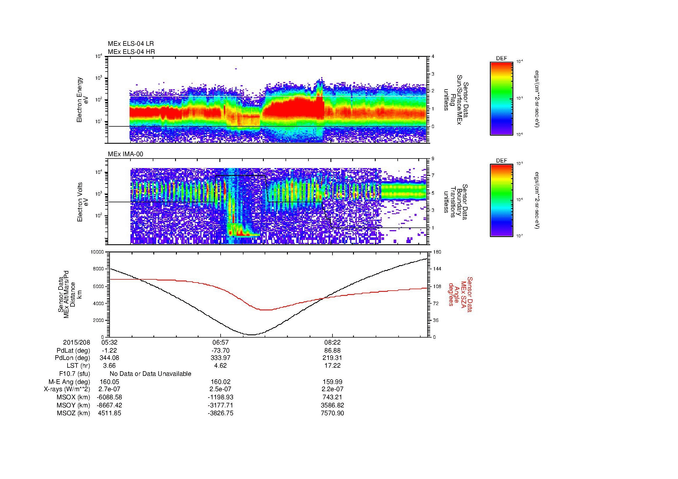Click the top DEF color bar legend

click(x=501, y=98)
